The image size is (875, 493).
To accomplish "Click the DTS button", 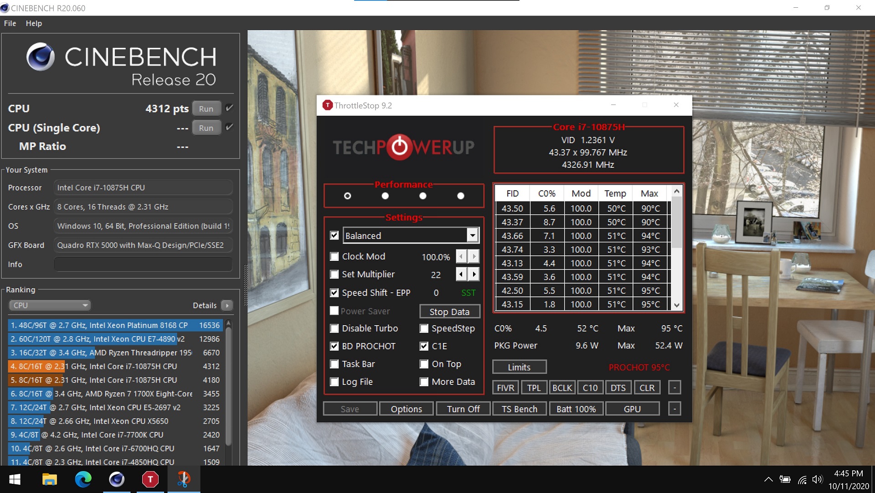I will (x=618, y=388).
